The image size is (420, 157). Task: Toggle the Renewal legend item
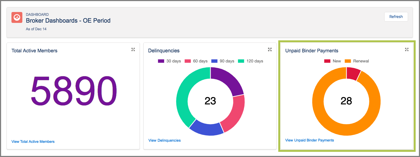(357, 61)
